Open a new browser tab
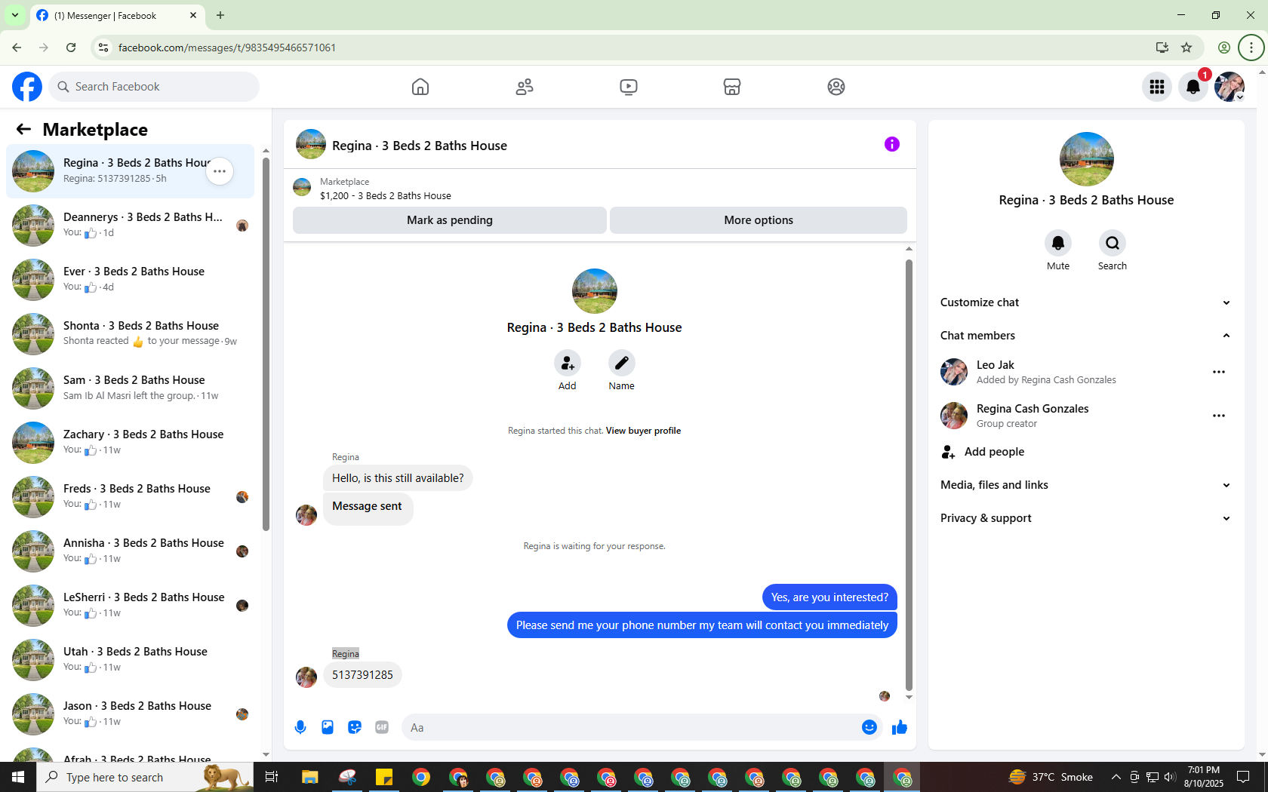Viewport: 1268px width, 792px height. coord(220,15)
